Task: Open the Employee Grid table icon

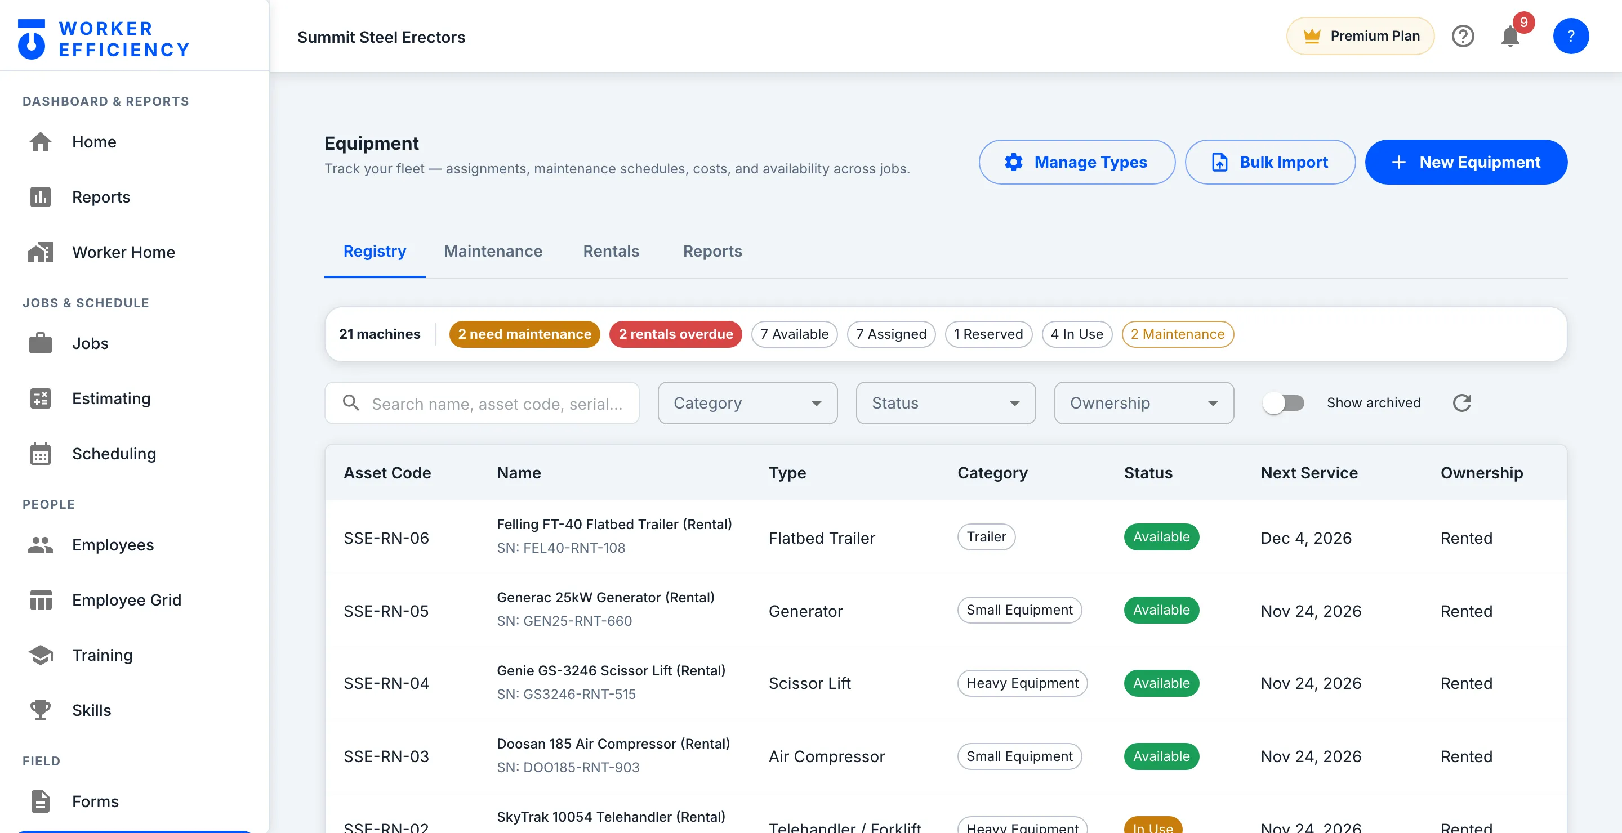Action: (41, 600)
